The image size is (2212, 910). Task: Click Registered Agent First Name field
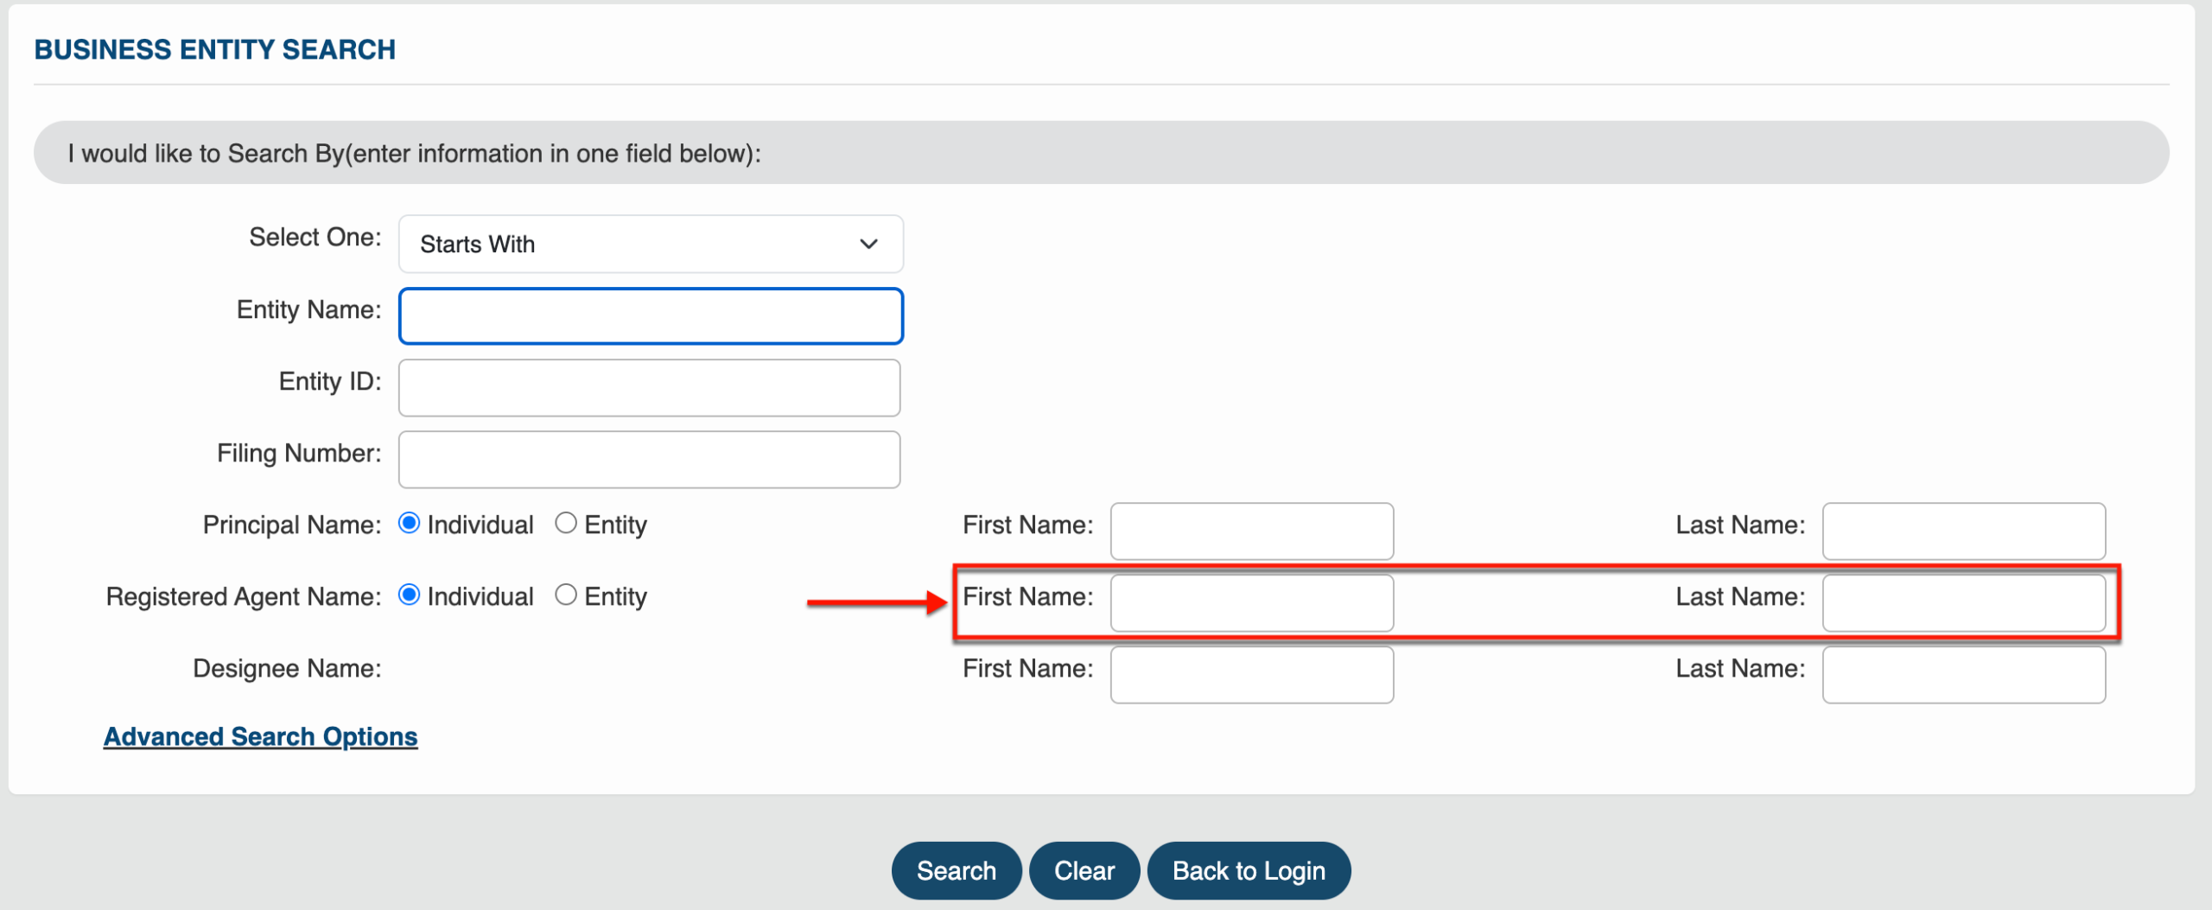tap(1251, 603)
